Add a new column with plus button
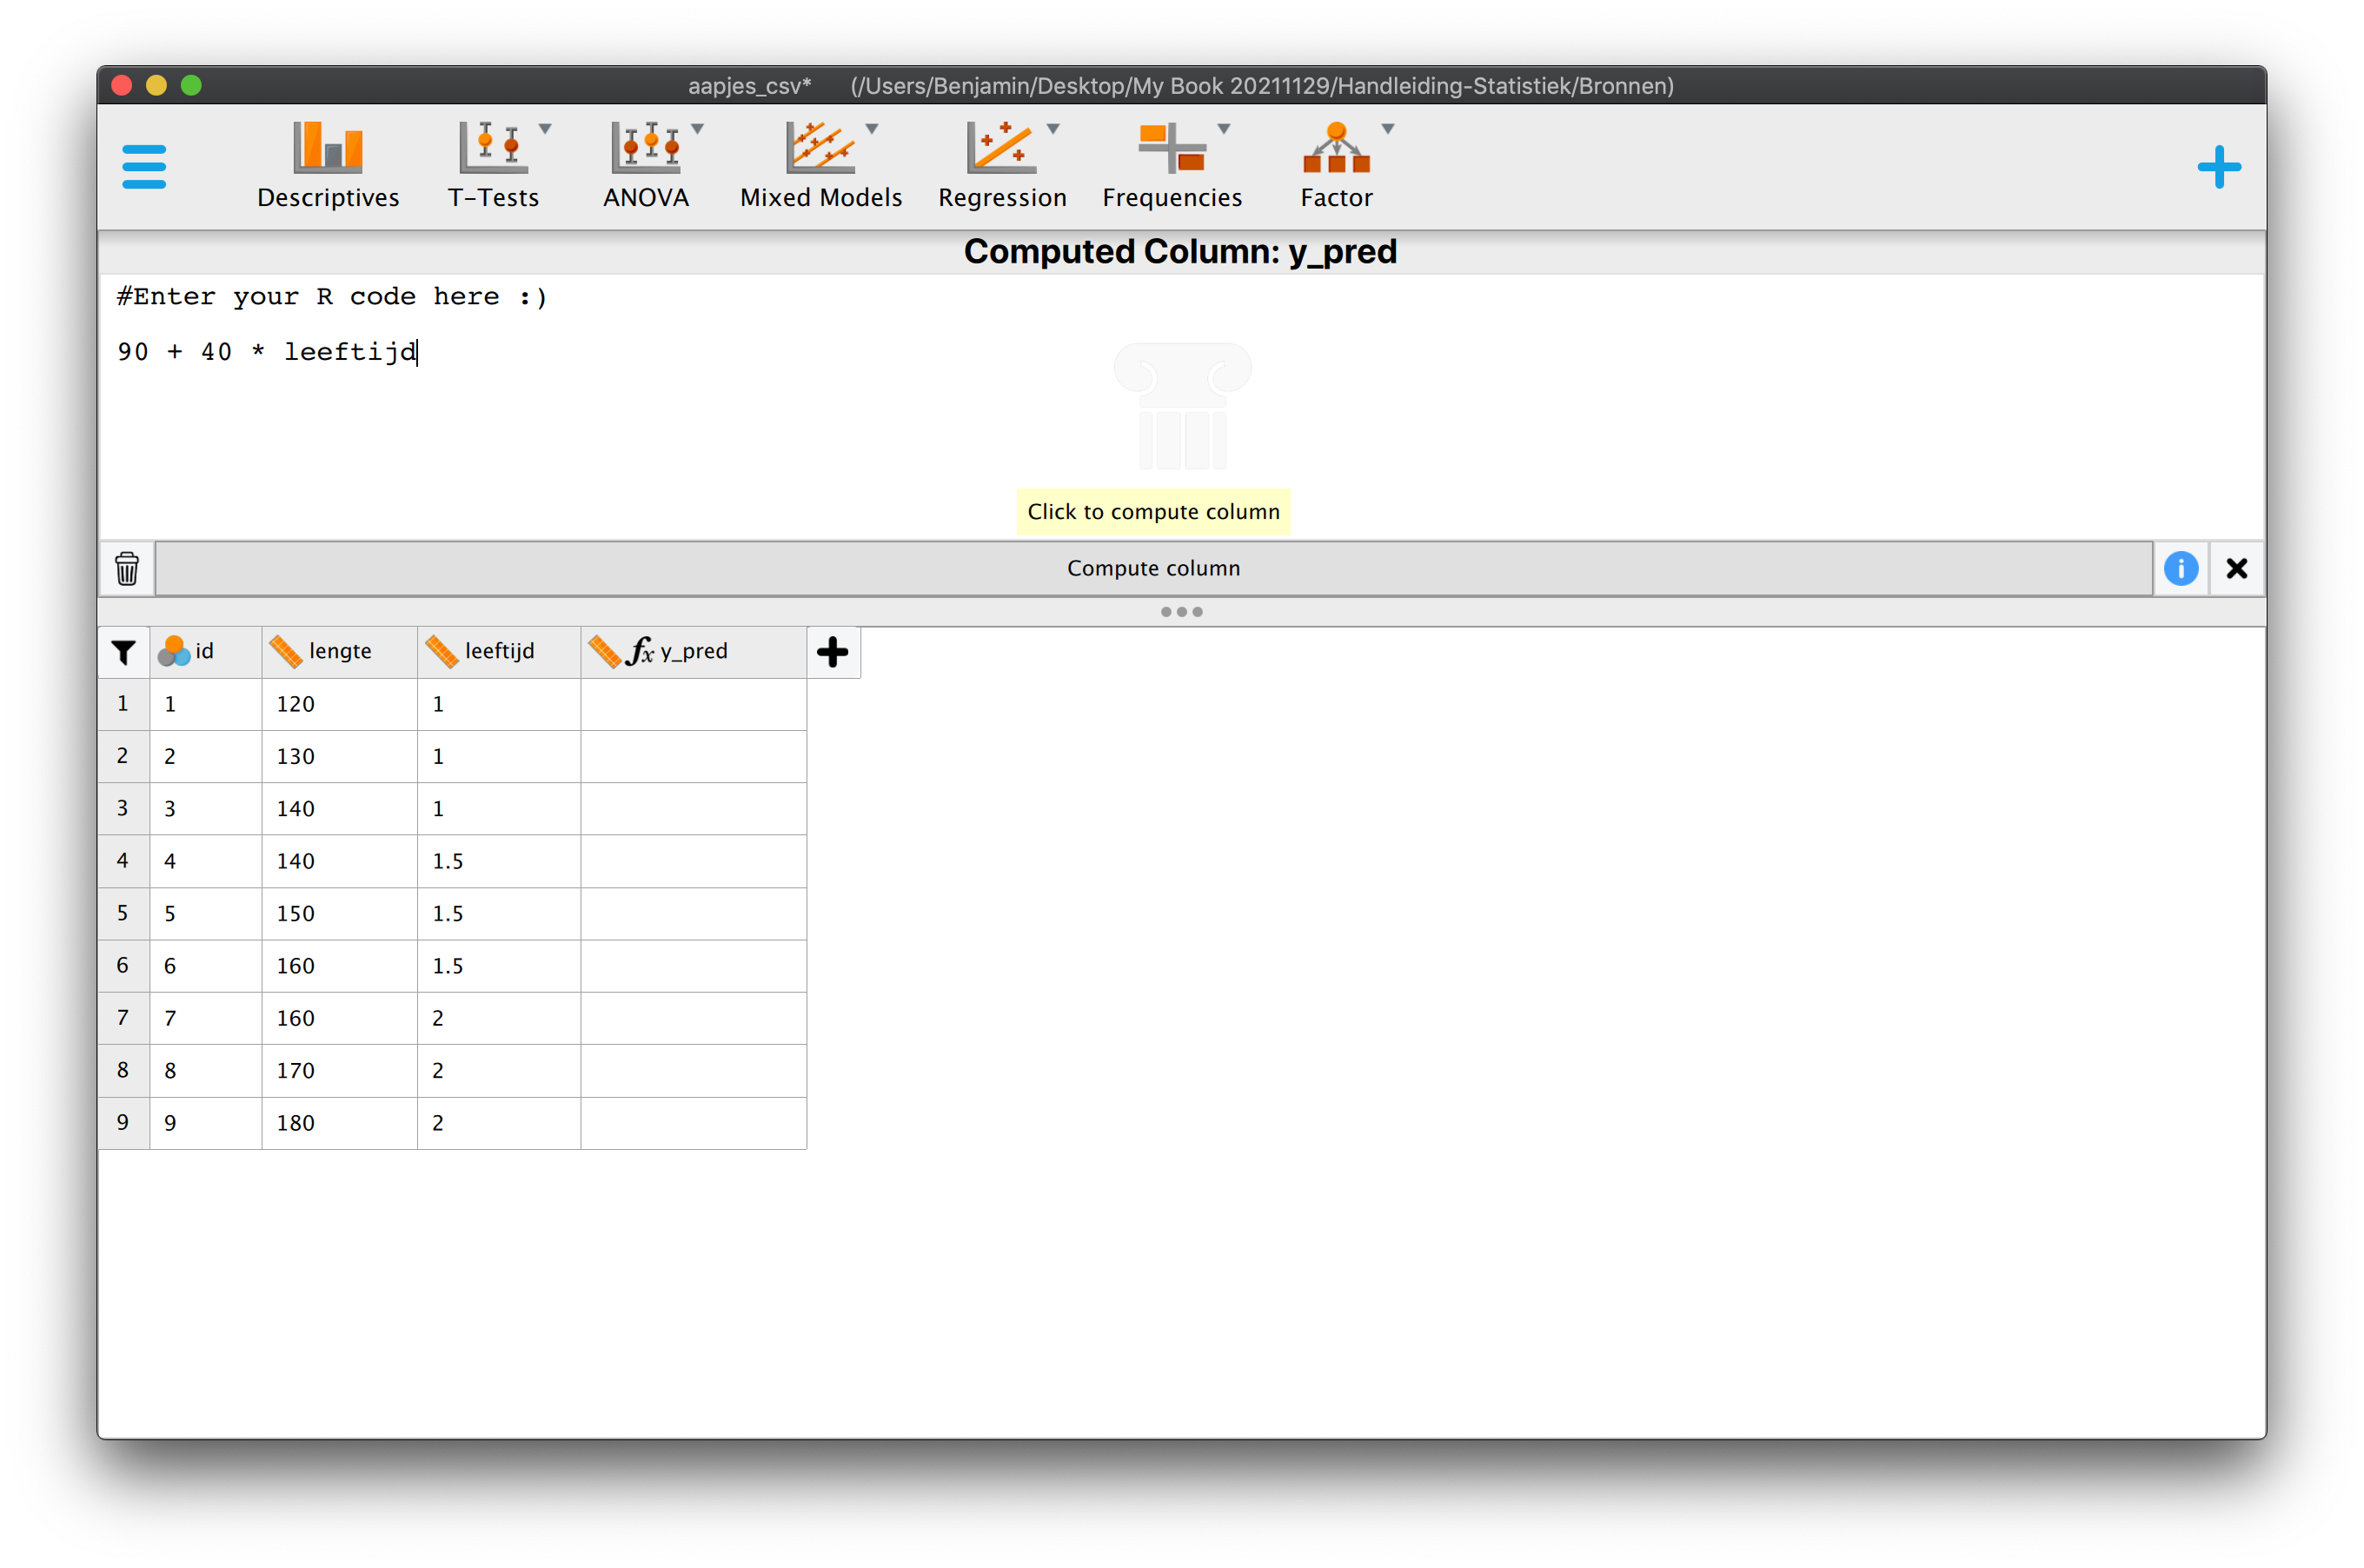Viewport: 2364px width, 1568px height. click(832, 652)
